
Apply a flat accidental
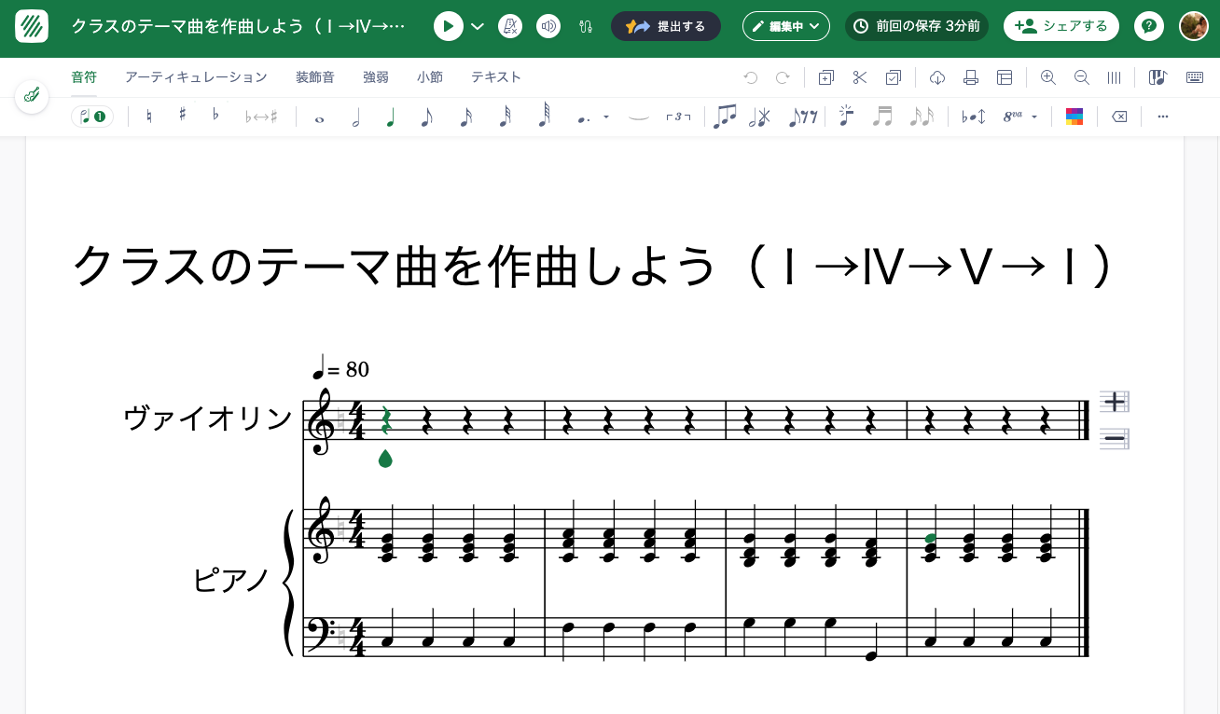coord(215,116)
